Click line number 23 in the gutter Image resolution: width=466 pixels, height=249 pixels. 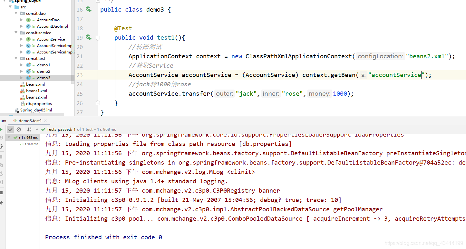pyautogui.click(x=79, y=75)
